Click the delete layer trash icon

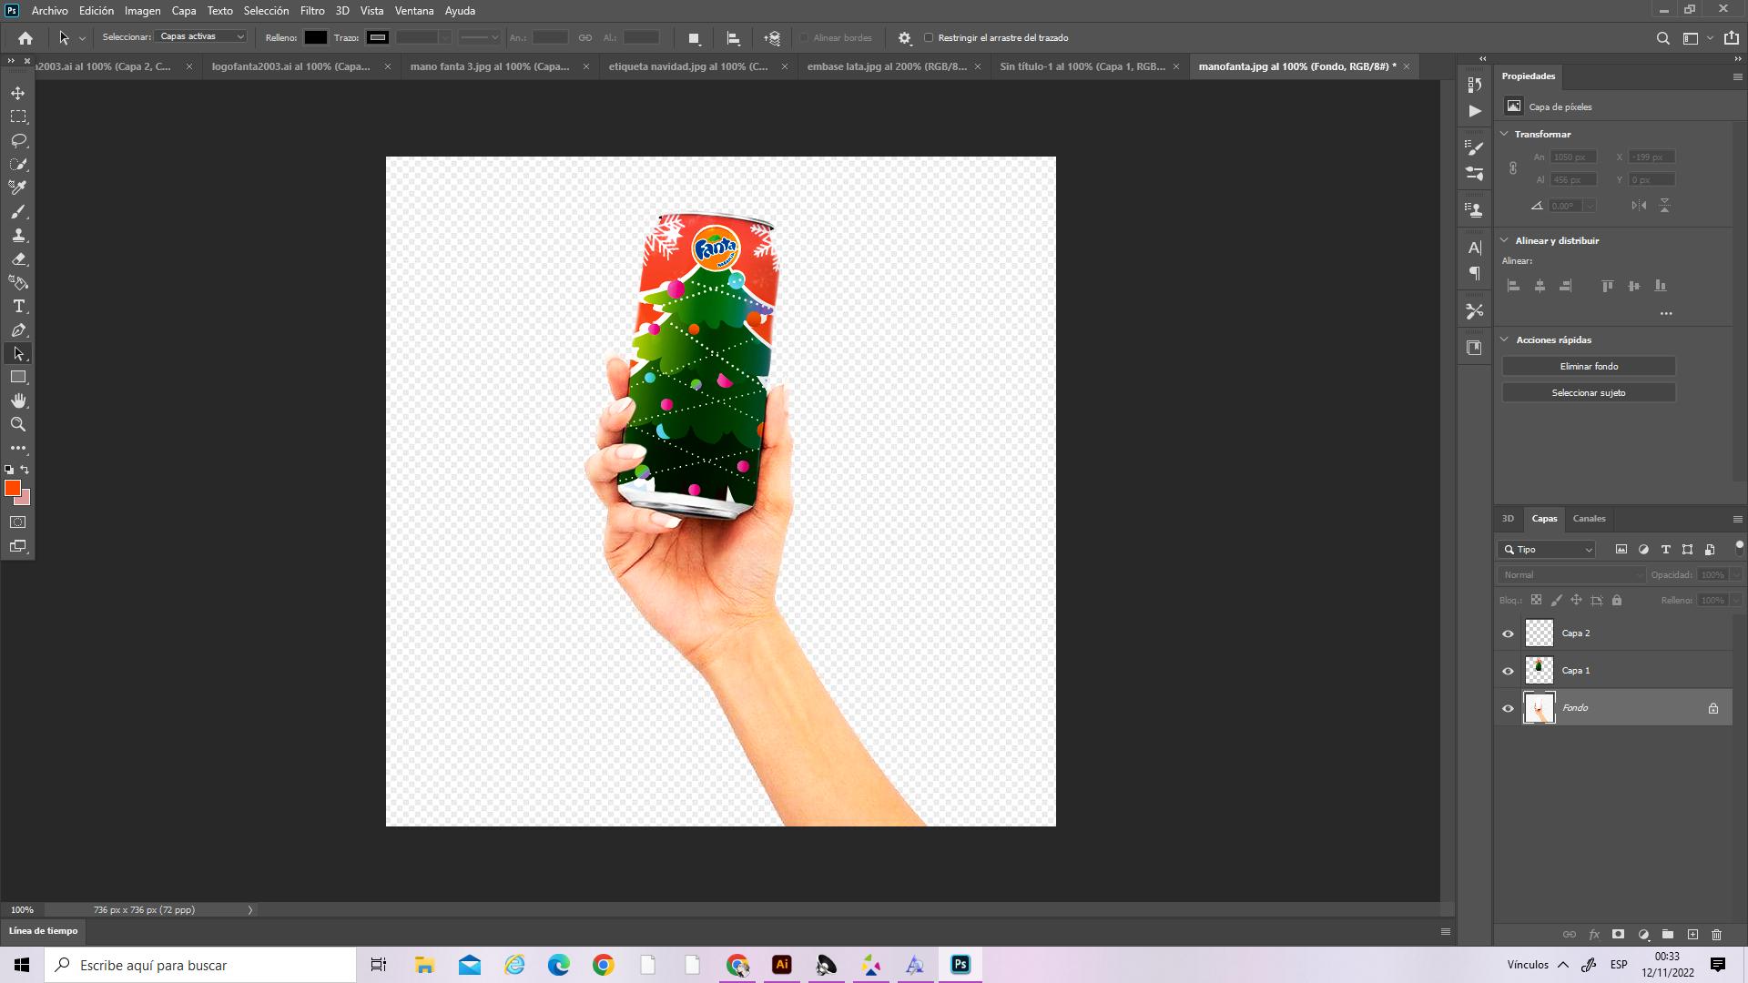point(1716,935)
